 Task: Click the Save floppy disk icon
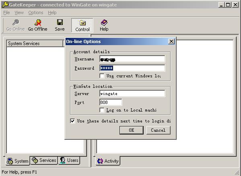coord(60,22)
